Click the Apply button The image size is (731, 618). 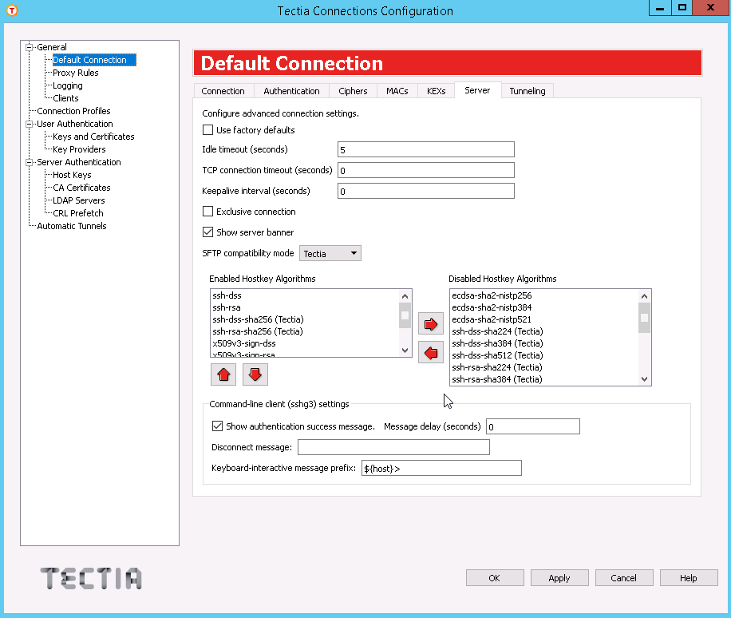[559, 577]
